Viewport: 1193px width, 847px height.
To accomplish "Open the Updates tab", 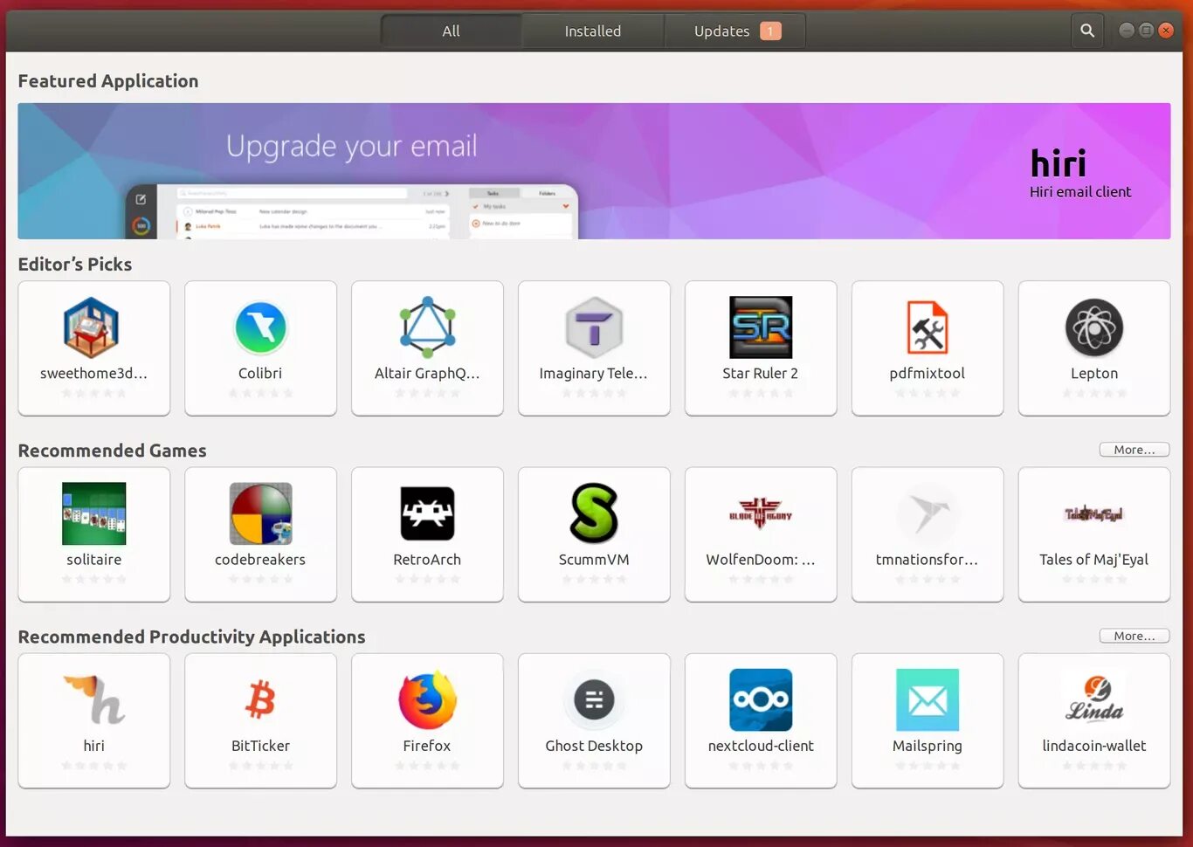I will (734, 31).
